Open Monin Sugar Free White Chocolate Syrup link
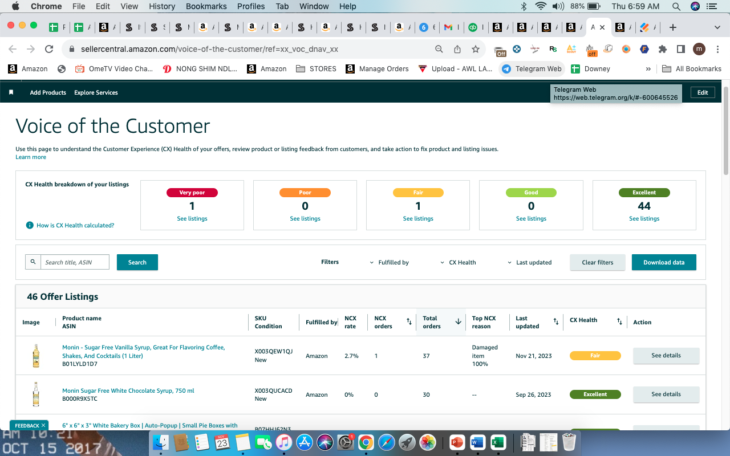Screen dimensions: 730x456 coord(128,391)
